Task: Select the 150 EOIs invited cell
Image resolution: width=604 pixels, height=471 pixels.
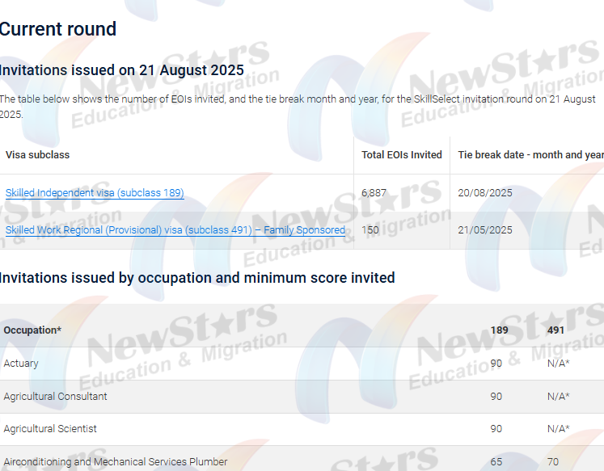Action: [370, 230]
